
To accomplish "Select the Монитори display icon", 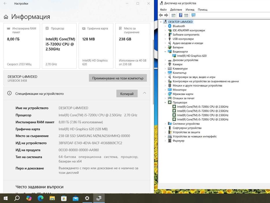I will [170, 90].
